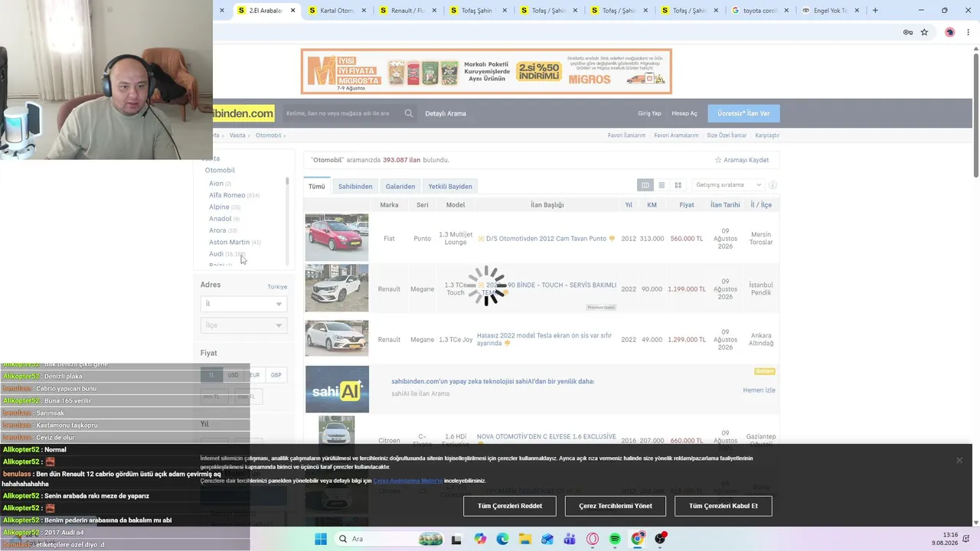Open Outlook from the taskbar
Viewport: 980px width, 551px height.
tap(547, 539)
